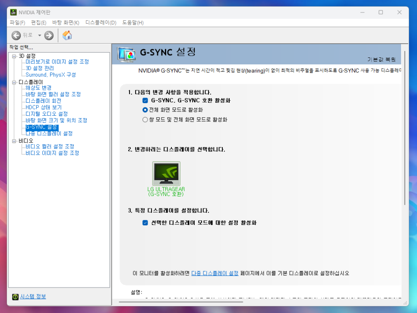417x313 pixels.
Task: Open the 바탕 화면(K) menu
Action: (x=66, y=22)
